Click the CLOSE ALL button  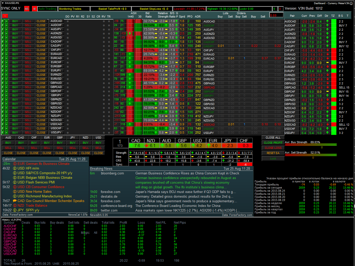click(x=273, y=138)
